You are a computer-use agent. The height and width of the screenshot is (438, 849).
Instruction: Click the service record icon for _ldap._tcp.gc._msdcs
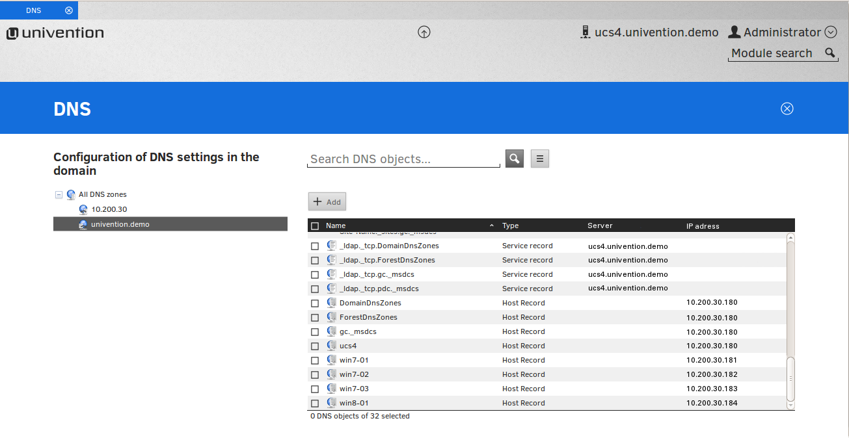331,274
